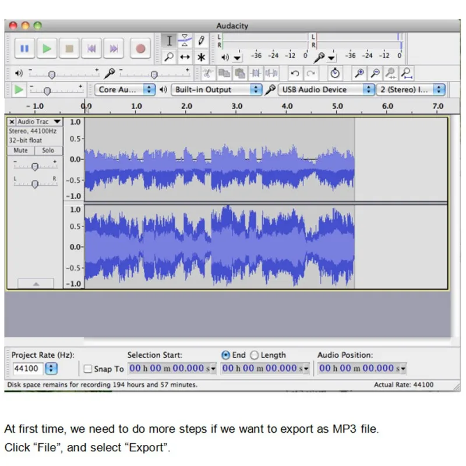Click the input meter microphone icon
This screenshot has height=466, width=466.
point(319,57)
